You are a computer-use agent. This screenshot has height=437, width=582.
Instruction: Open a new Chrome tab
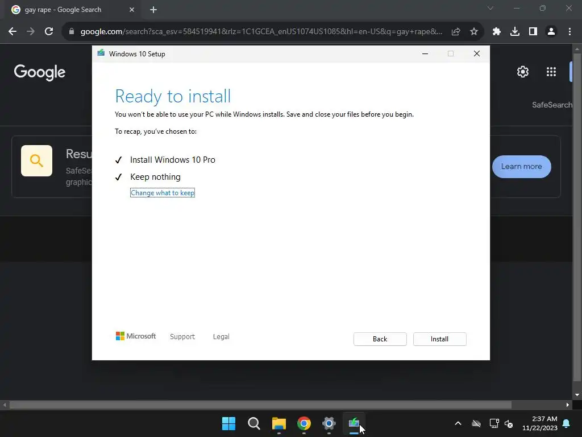click(x=153, y=10)
